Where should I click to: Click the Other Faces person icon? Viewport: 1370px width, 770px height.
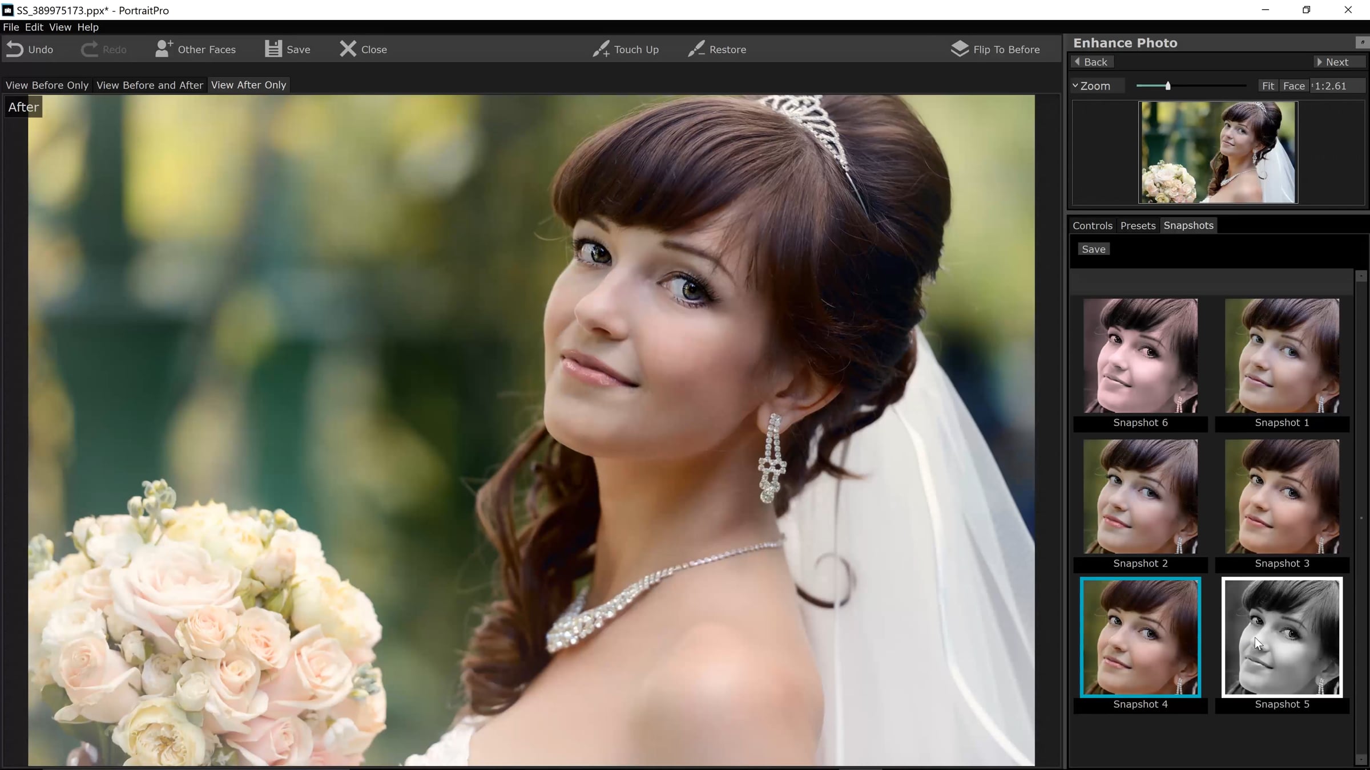(x=164, y=49)
